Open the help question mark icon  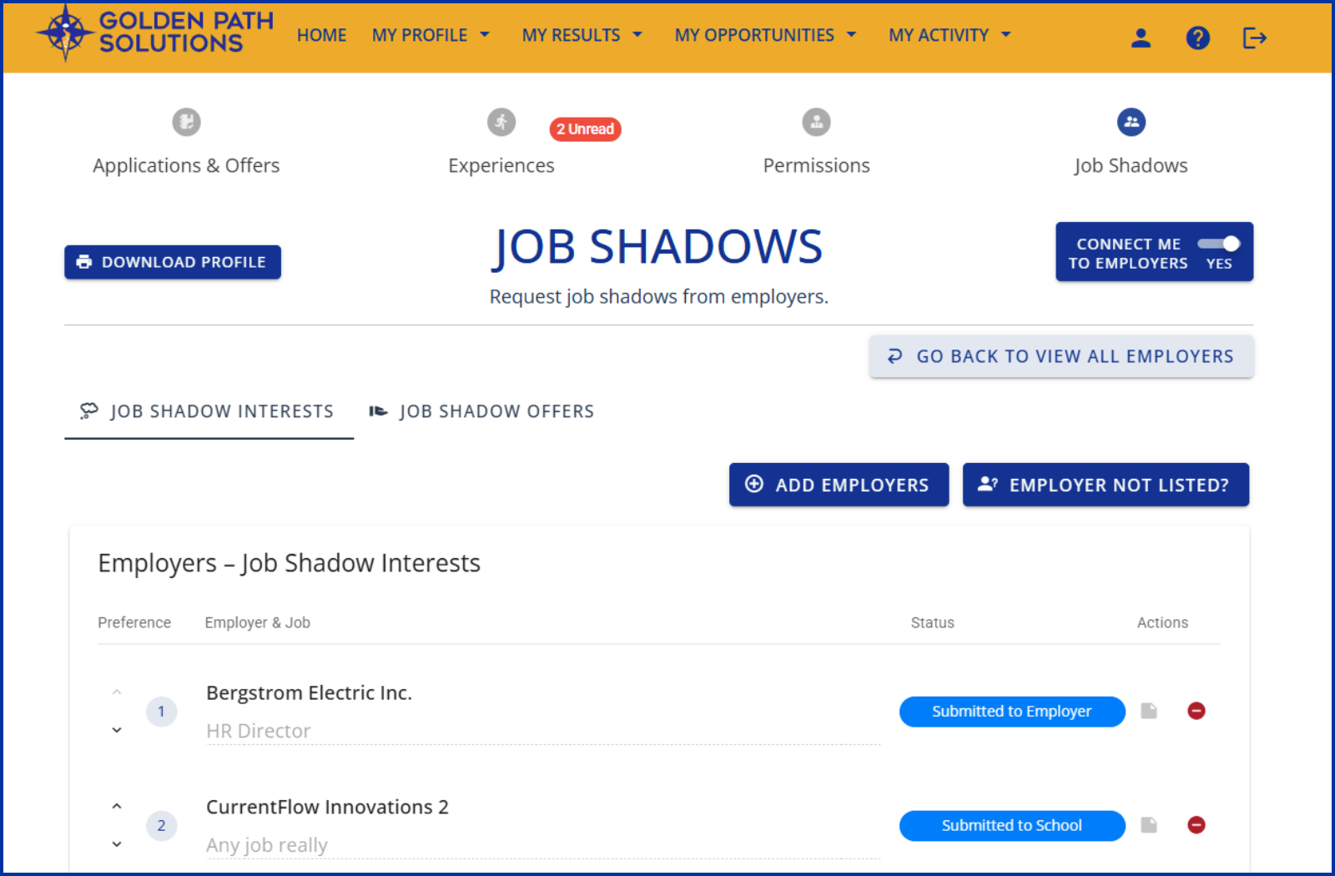[x=1197, y=38]
